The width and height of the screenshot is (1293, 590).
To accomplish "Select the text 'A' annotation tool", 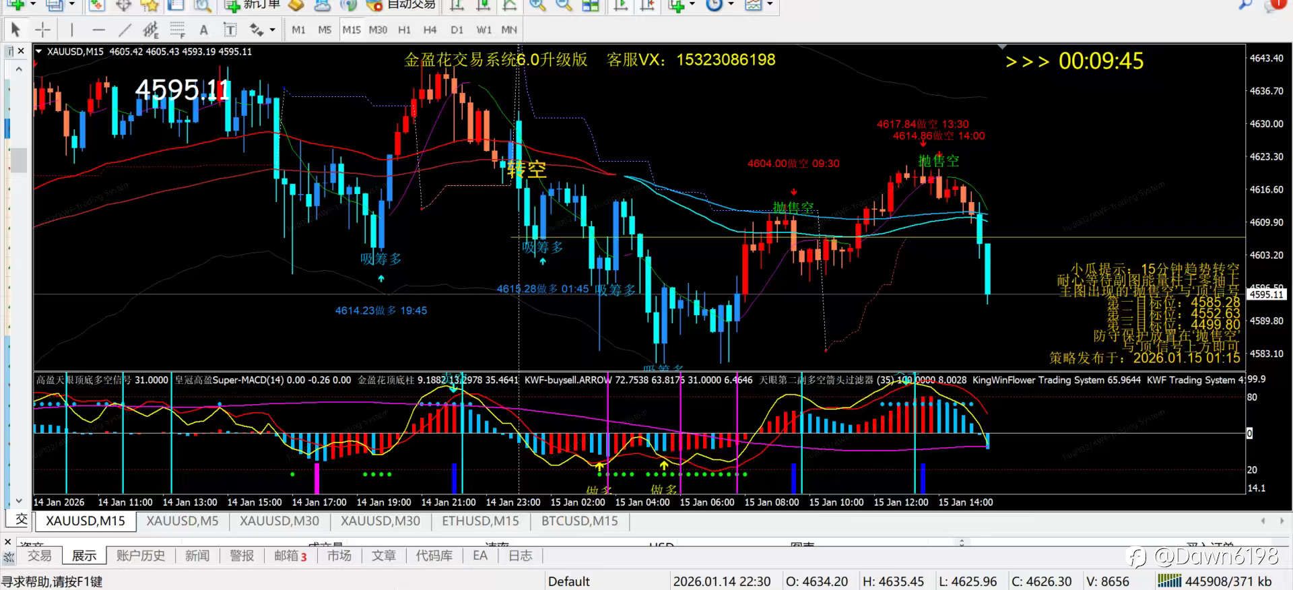I will (x=203, y=30).
